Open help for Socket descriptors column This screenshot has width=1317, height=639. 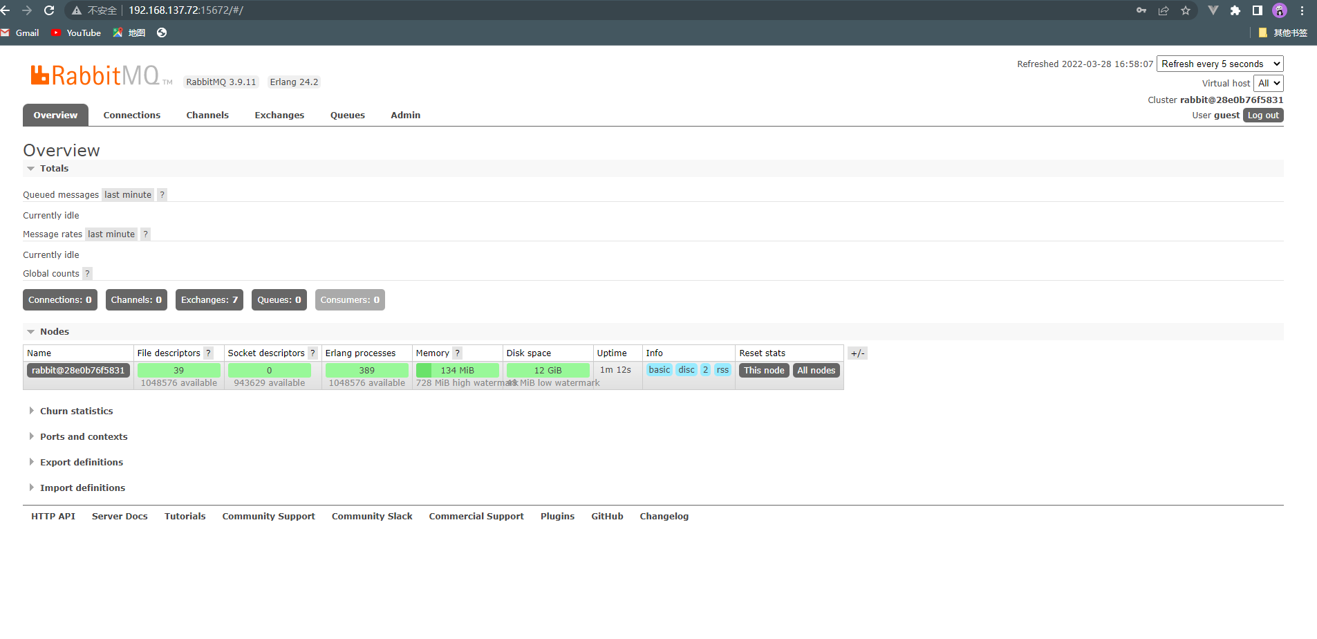click(313, 353)
